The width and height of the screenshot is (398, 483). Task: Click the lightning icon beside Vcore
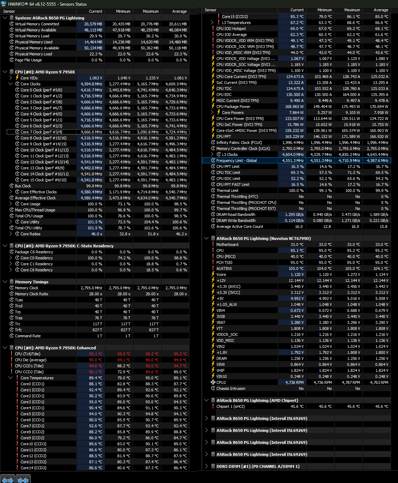(x=213, y=274)
